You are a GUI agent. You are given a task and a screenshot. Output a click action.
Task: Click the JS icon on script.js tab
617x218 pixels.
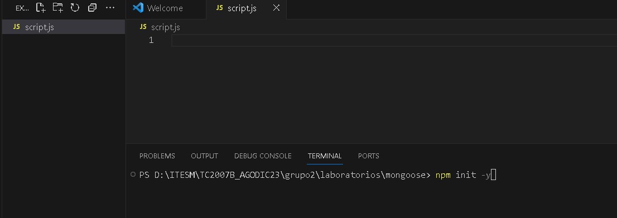pos(220,8)
